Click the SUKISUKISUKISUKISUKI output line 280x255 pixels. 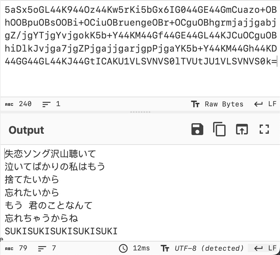pyautogui.click(x=61, y=231)
